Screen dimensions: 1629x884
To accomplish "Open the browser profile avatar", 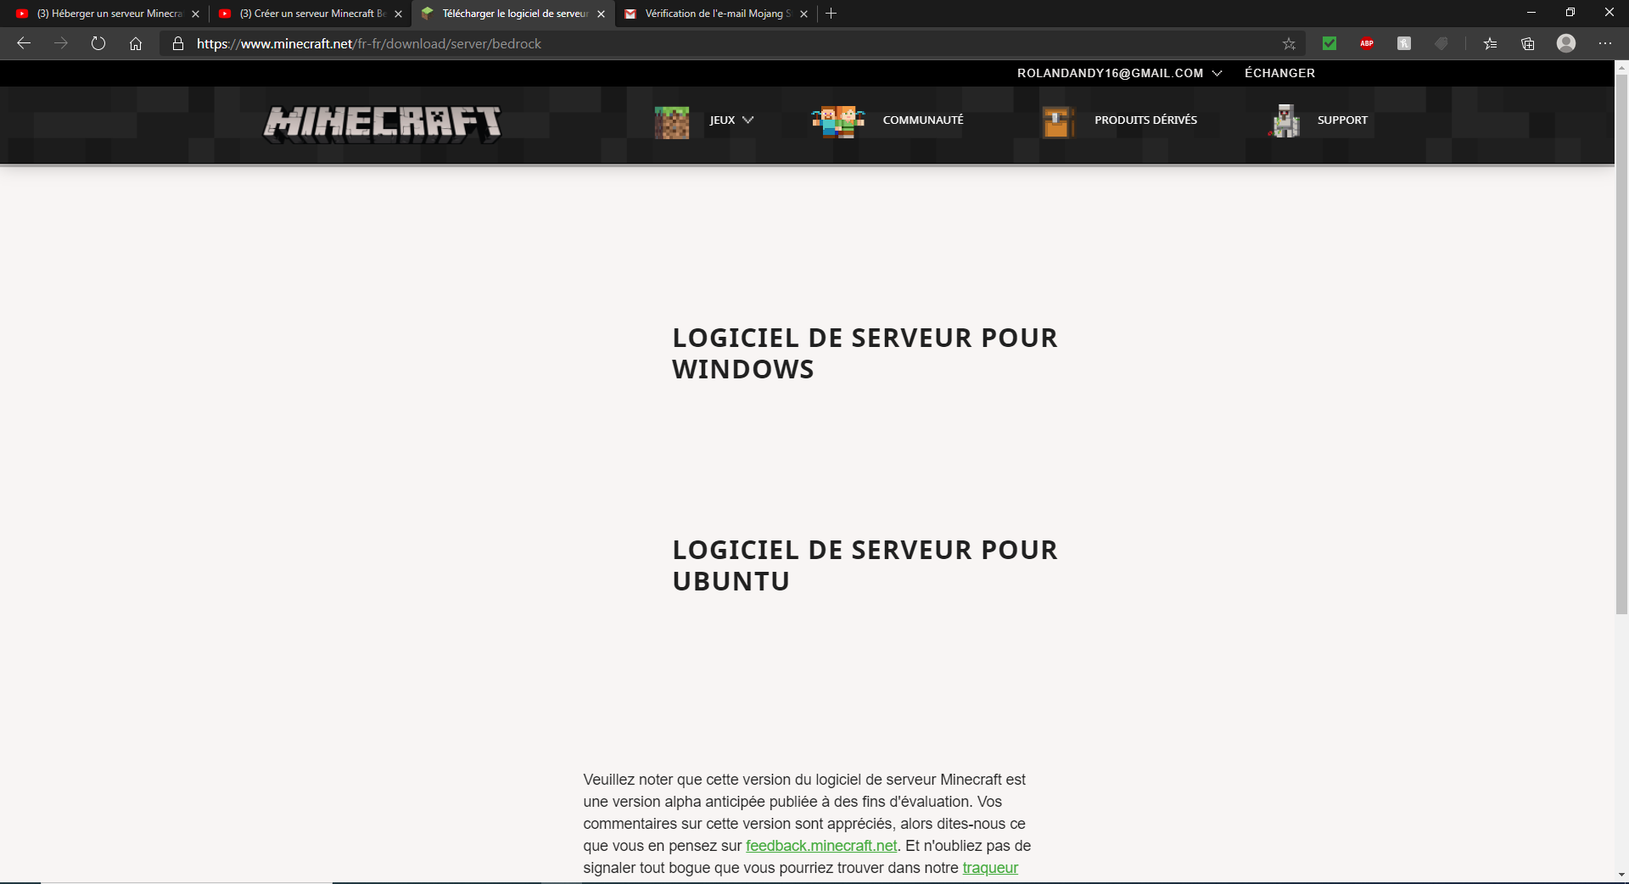I will pos(1566,43).
